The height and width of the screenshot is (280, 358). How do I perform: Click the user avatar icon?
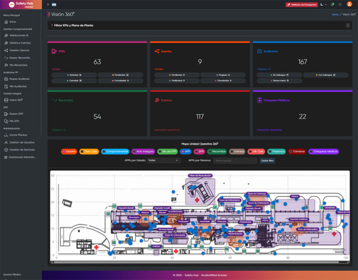(349, 4)
